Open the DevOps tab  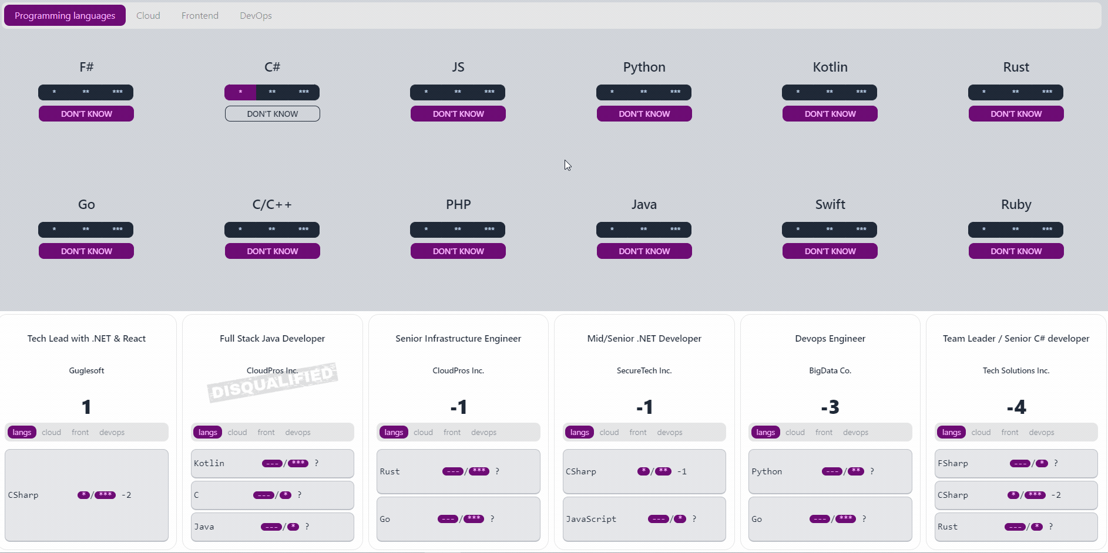click(256, 15)
